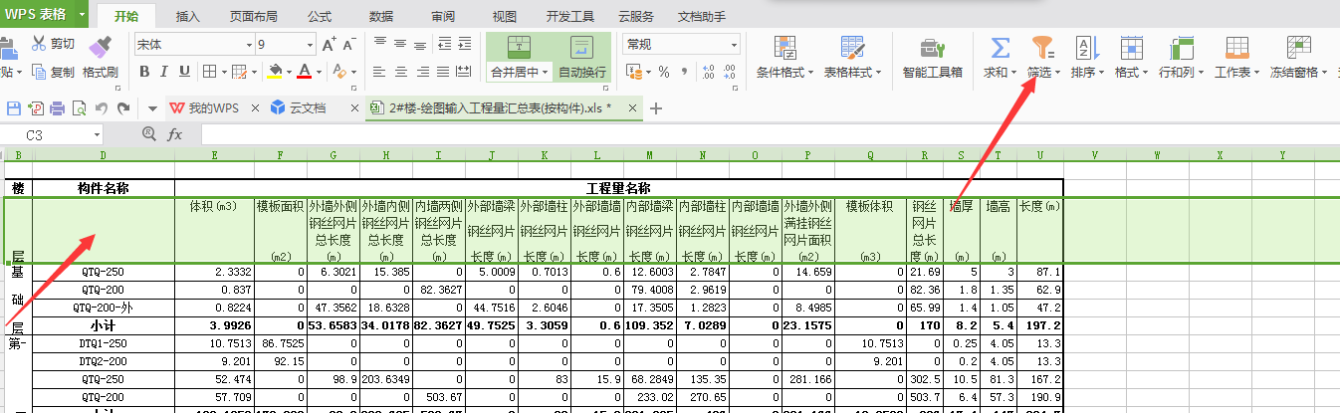
Task: Click the clear formatting eraser icon
Action: coord(338,72)
